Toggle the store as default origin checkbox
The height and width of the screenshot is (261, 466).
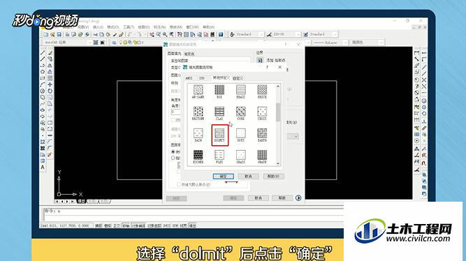(x=178, y=184)
